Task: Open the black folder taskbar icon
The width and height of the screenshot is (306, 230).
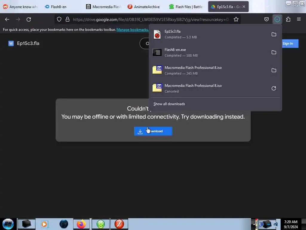Action: coord(26,224)
